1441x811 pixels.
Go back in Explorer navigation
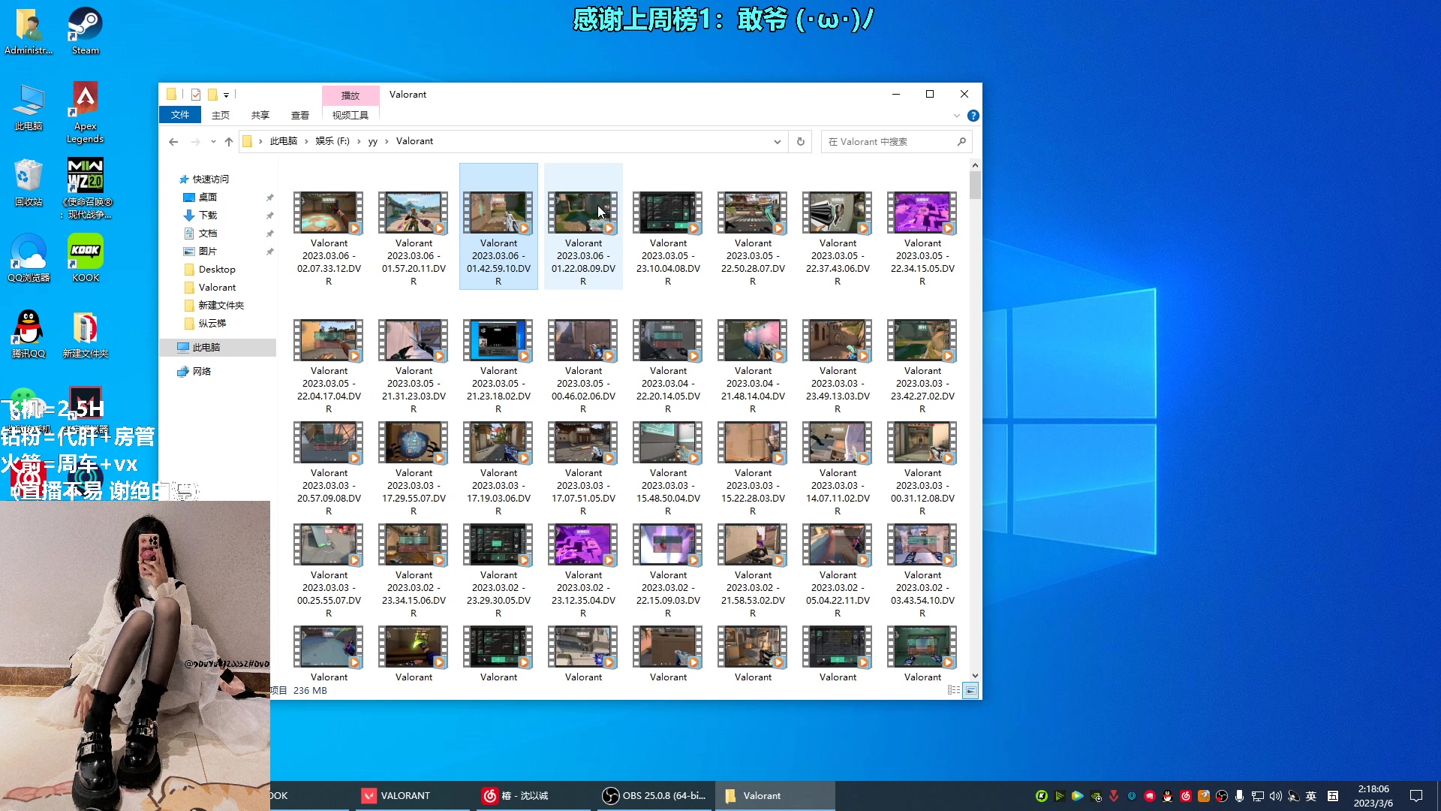[173, 141]
